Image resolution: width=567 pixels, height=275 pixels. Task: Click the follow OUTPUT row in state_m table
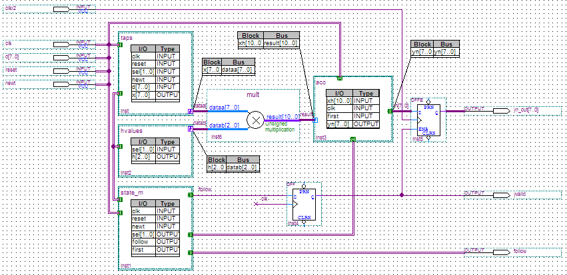155,242
